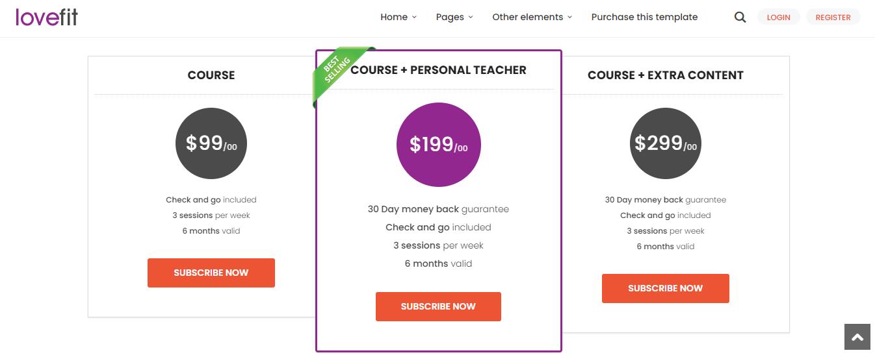Click the $99 price circle
Screen dimensions: 875x355
point(211,143)
